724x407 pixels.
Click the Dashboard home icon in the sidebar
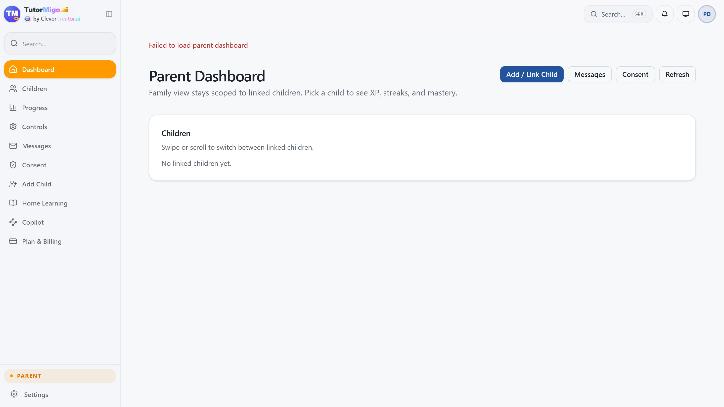[x=13, y=69]
